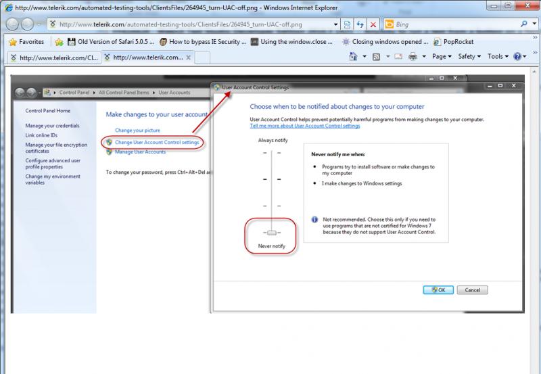Click Configure advanced user profile properties link
541x374 pixels.
[53, 164]
